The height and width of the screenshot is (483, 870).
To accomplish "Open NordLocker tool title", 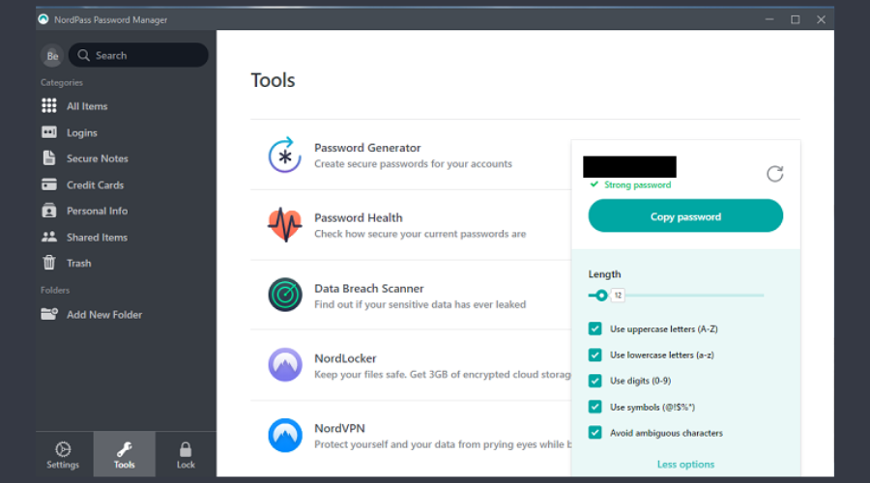I will (x=345, y=358).
